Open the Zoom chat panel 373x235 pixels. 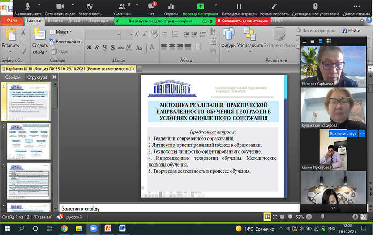151,6
